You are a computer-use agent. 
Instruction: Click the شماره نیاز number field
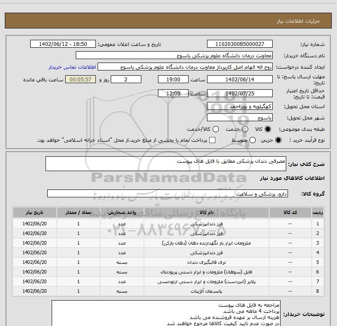[239, 44]
